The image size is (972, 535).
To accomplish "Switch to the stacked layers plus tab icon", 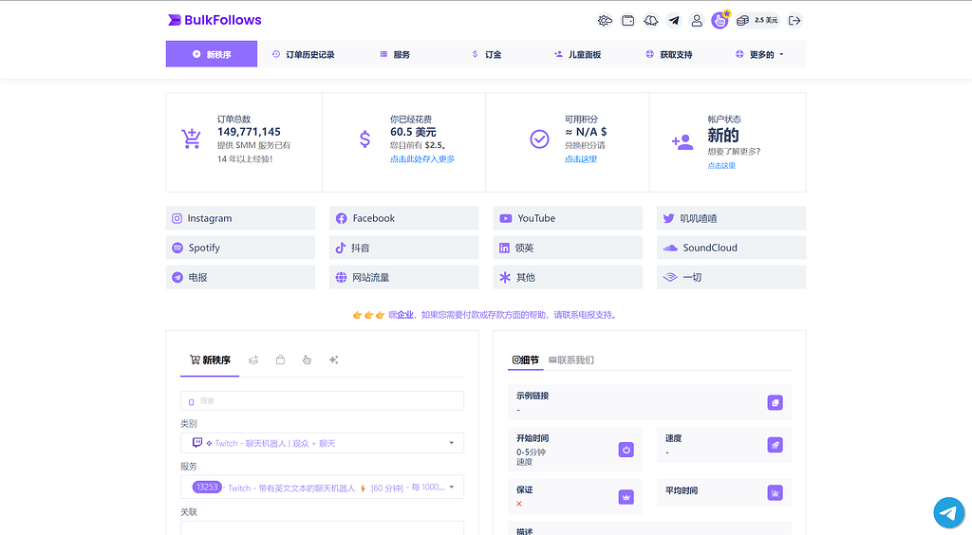I will pyautogui.click(x=253, y=360).
